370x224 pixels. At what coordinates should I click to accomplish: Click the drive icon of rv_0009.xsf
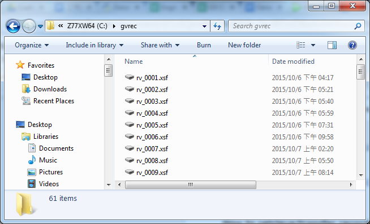(130, 172)
